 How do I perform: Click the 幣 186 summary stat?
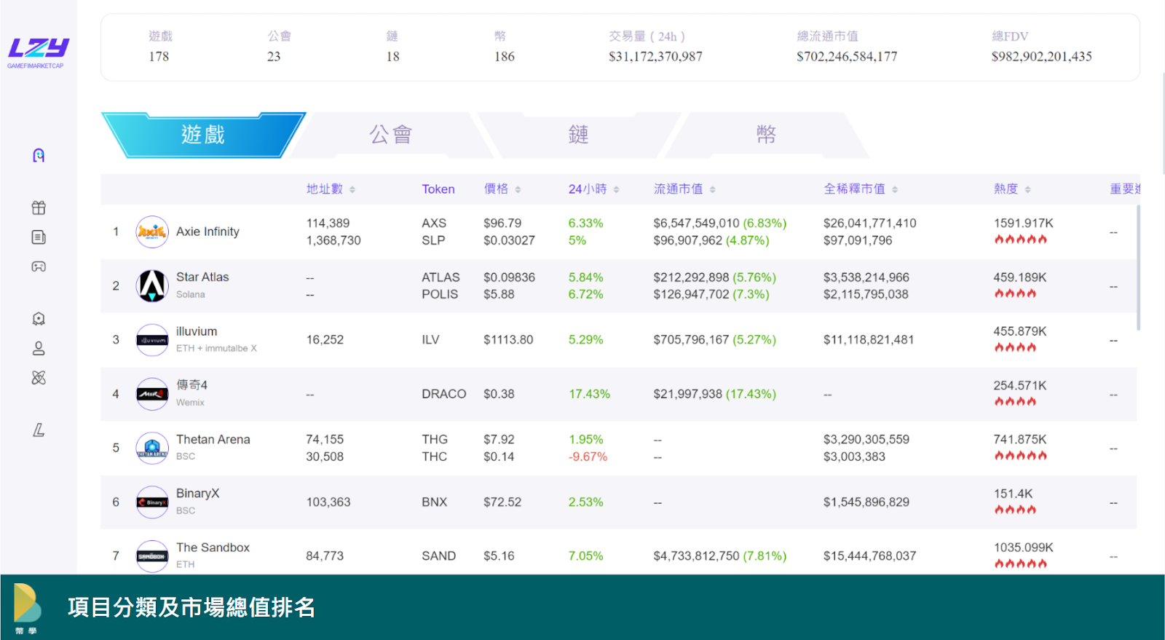point(504,47)
